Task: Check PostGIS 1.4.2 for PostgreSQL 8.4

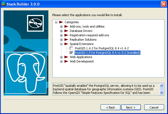Action: point(71,48)
